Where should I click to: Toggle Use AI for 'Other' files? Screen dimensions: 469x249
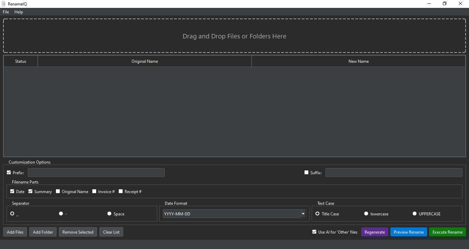pos(314,232)
